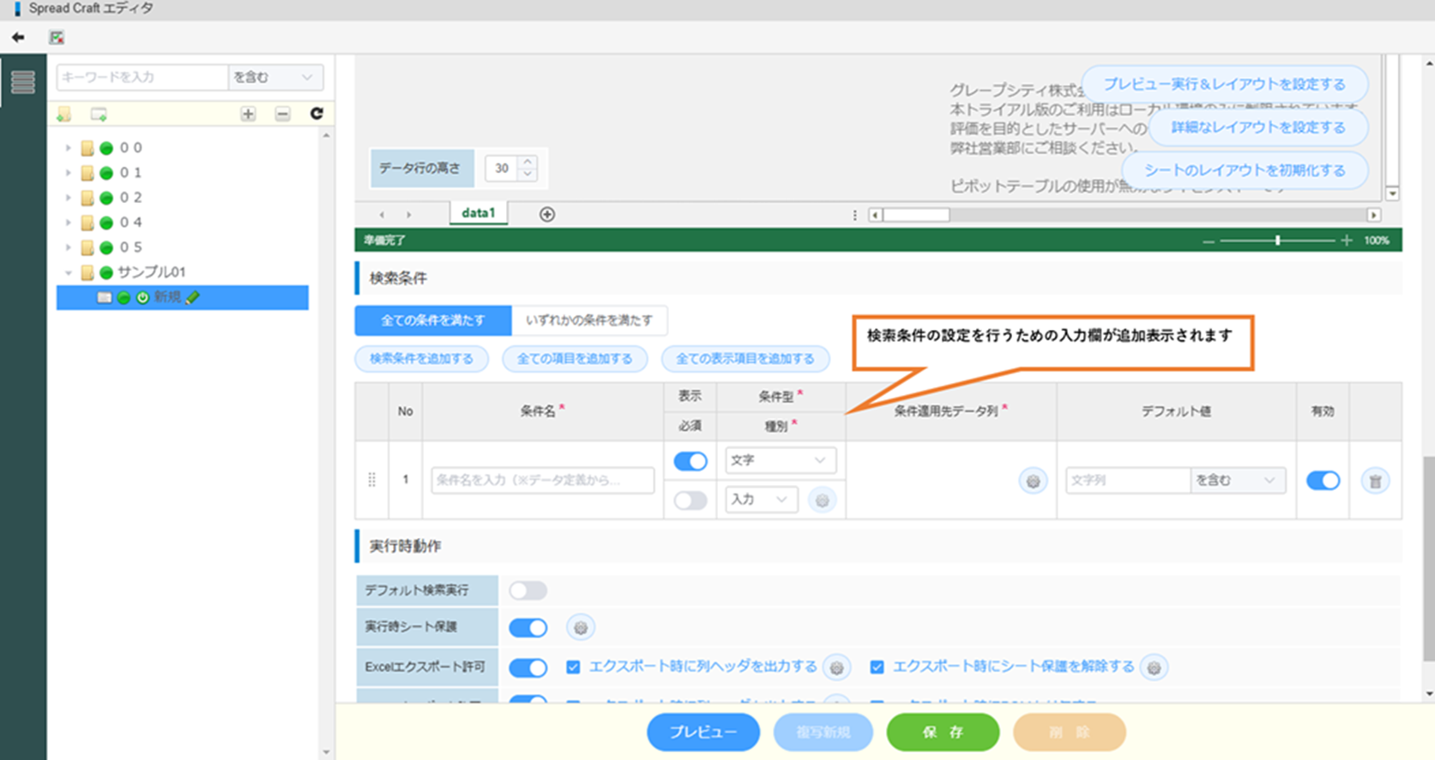Open settings gear for 実行時シート保護

tap(581, 628)
